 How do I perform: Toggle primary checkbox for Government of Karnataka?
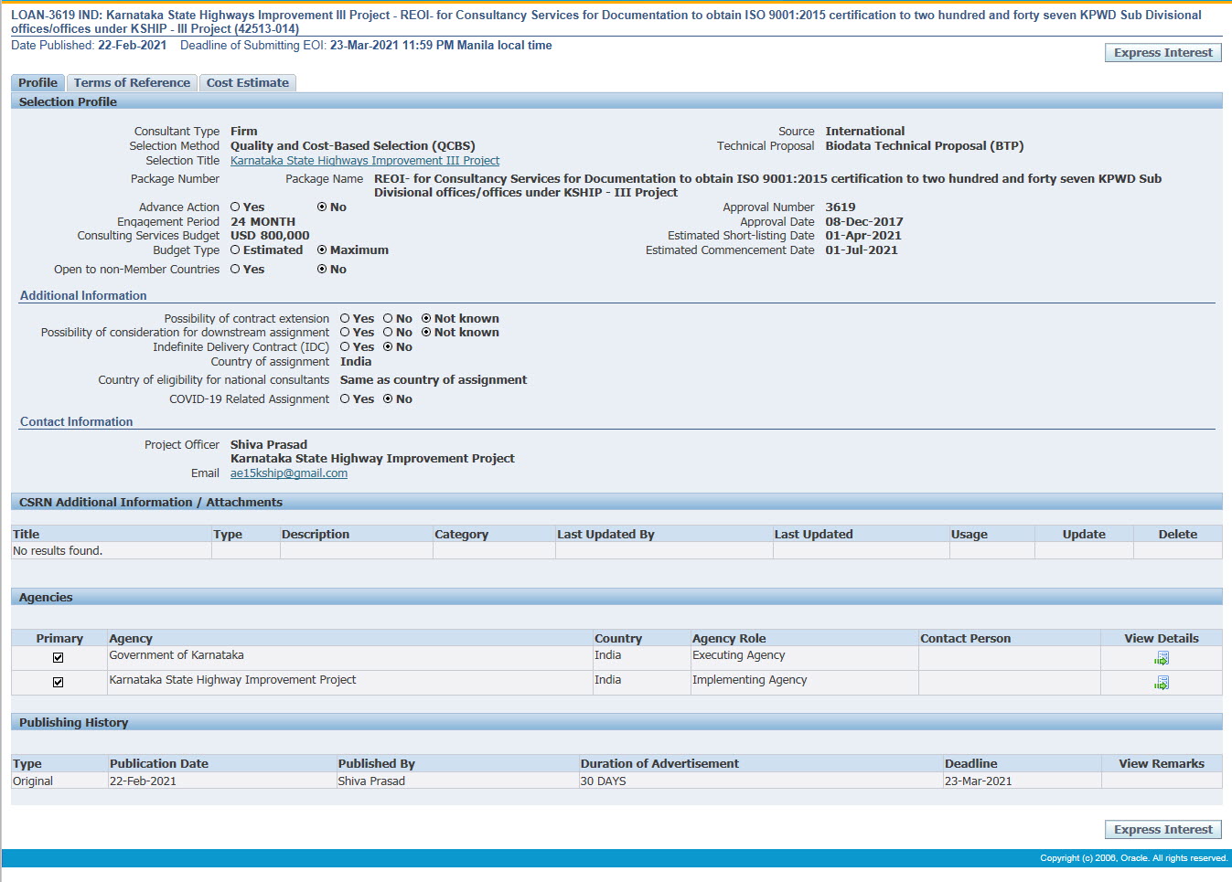[x=59, y=658]
